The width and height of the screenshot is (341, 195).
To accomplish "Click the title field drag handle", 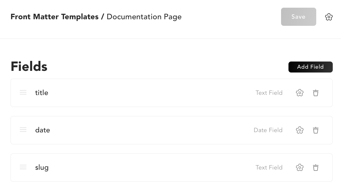I will pos(23,93).
